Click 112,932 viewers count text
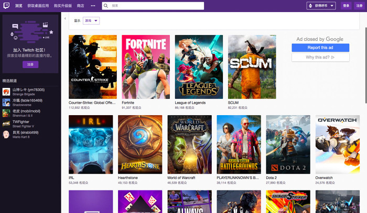The image size is (367, 213). (79, 108)
